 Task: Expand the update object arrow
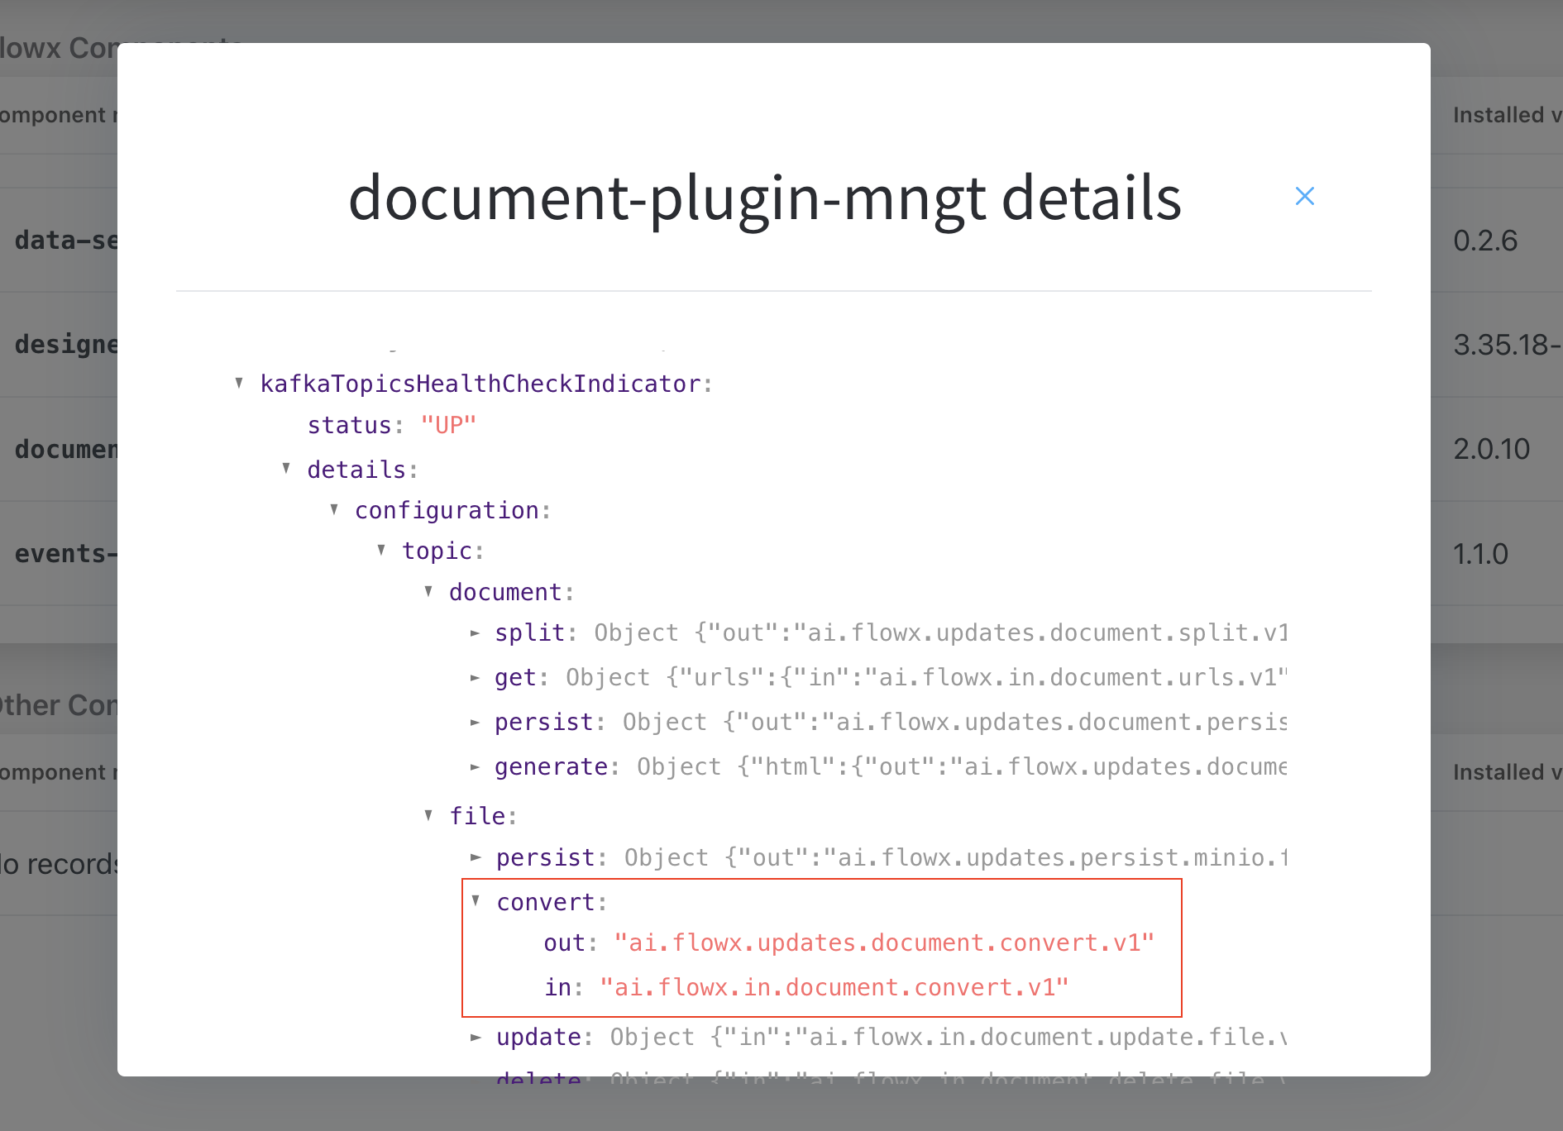pyautogui.click(x=476, y=1037)
